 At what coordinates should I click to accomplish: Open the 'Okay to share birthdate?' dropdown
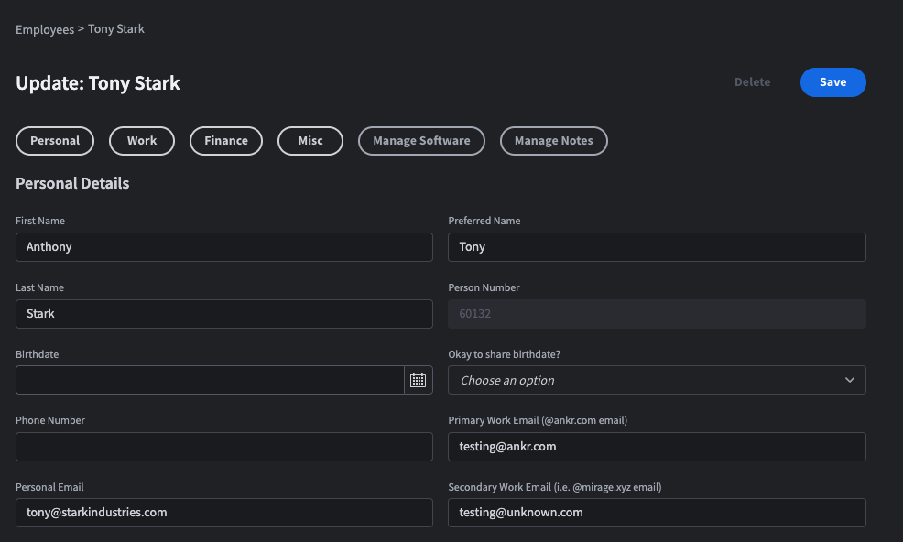[656, 379]
